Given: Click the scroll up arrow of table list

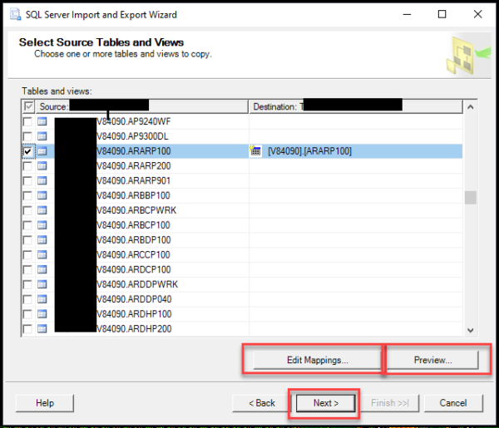Looking at the screenshot, I should click(471, 107).
